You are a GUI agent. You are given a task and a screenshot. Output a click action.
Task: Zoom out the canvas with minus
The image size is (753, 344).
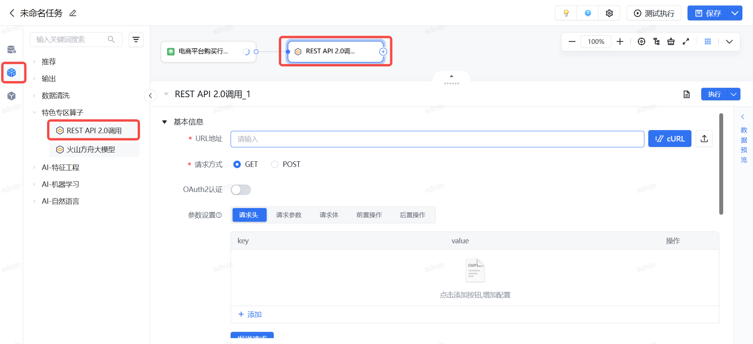(572, 42)
